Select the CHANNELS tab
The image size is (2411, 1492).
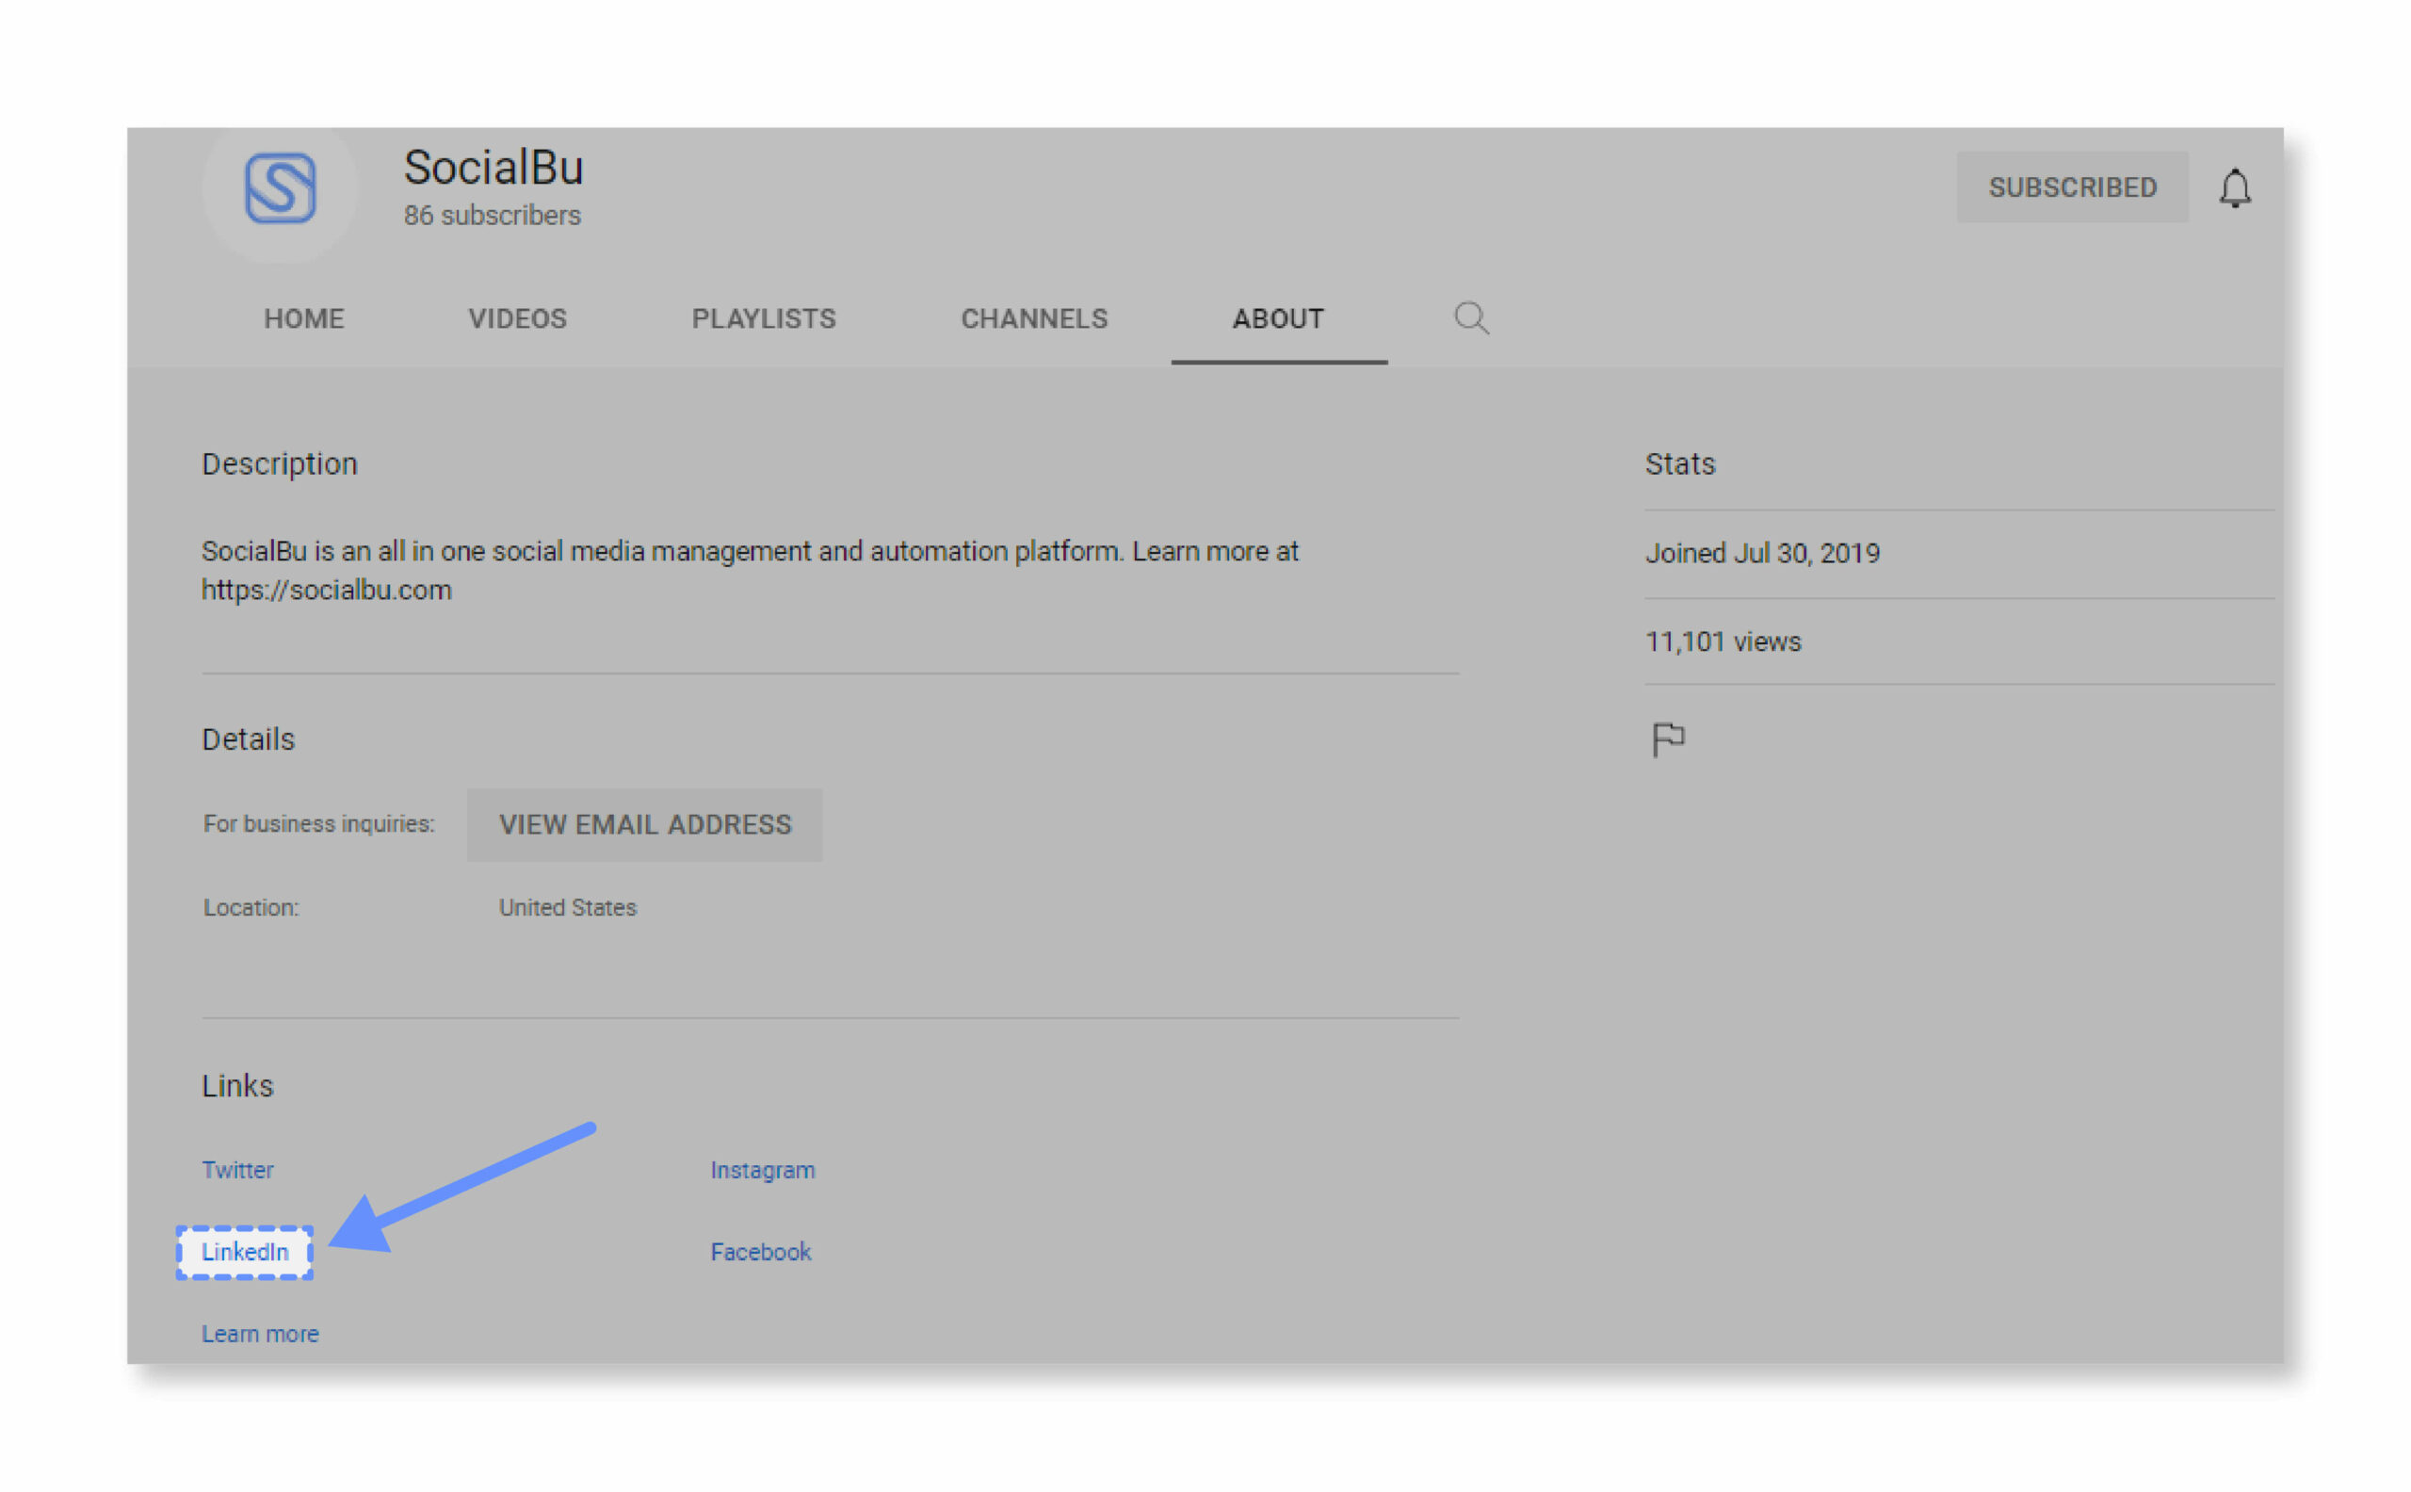click(x=1034, y=318)
